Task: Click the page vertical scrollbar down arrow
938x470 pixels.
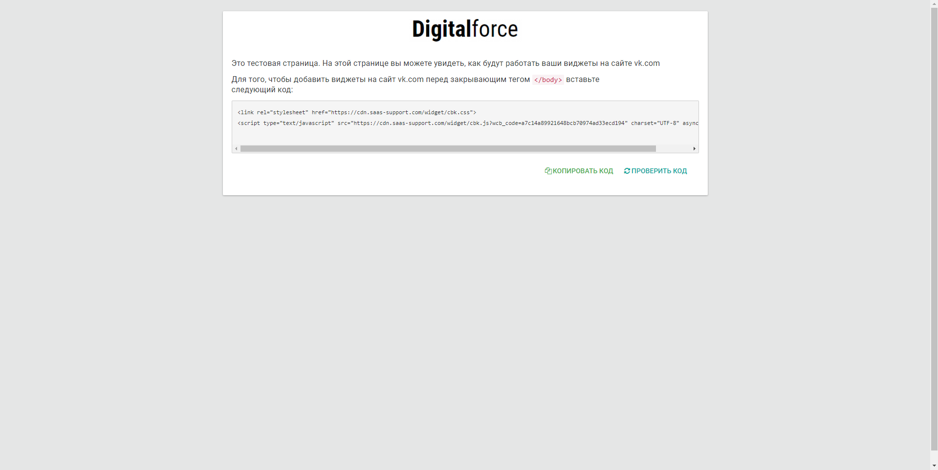Action: [934, 466]
